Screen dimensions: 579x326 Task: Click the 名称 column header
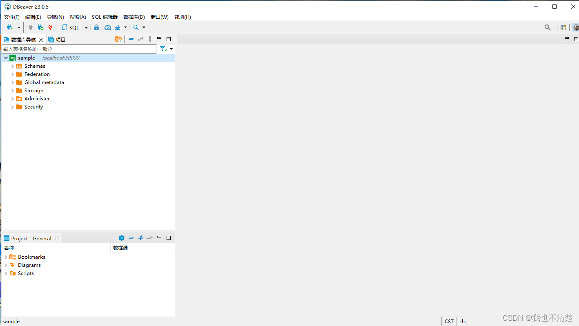56,248
